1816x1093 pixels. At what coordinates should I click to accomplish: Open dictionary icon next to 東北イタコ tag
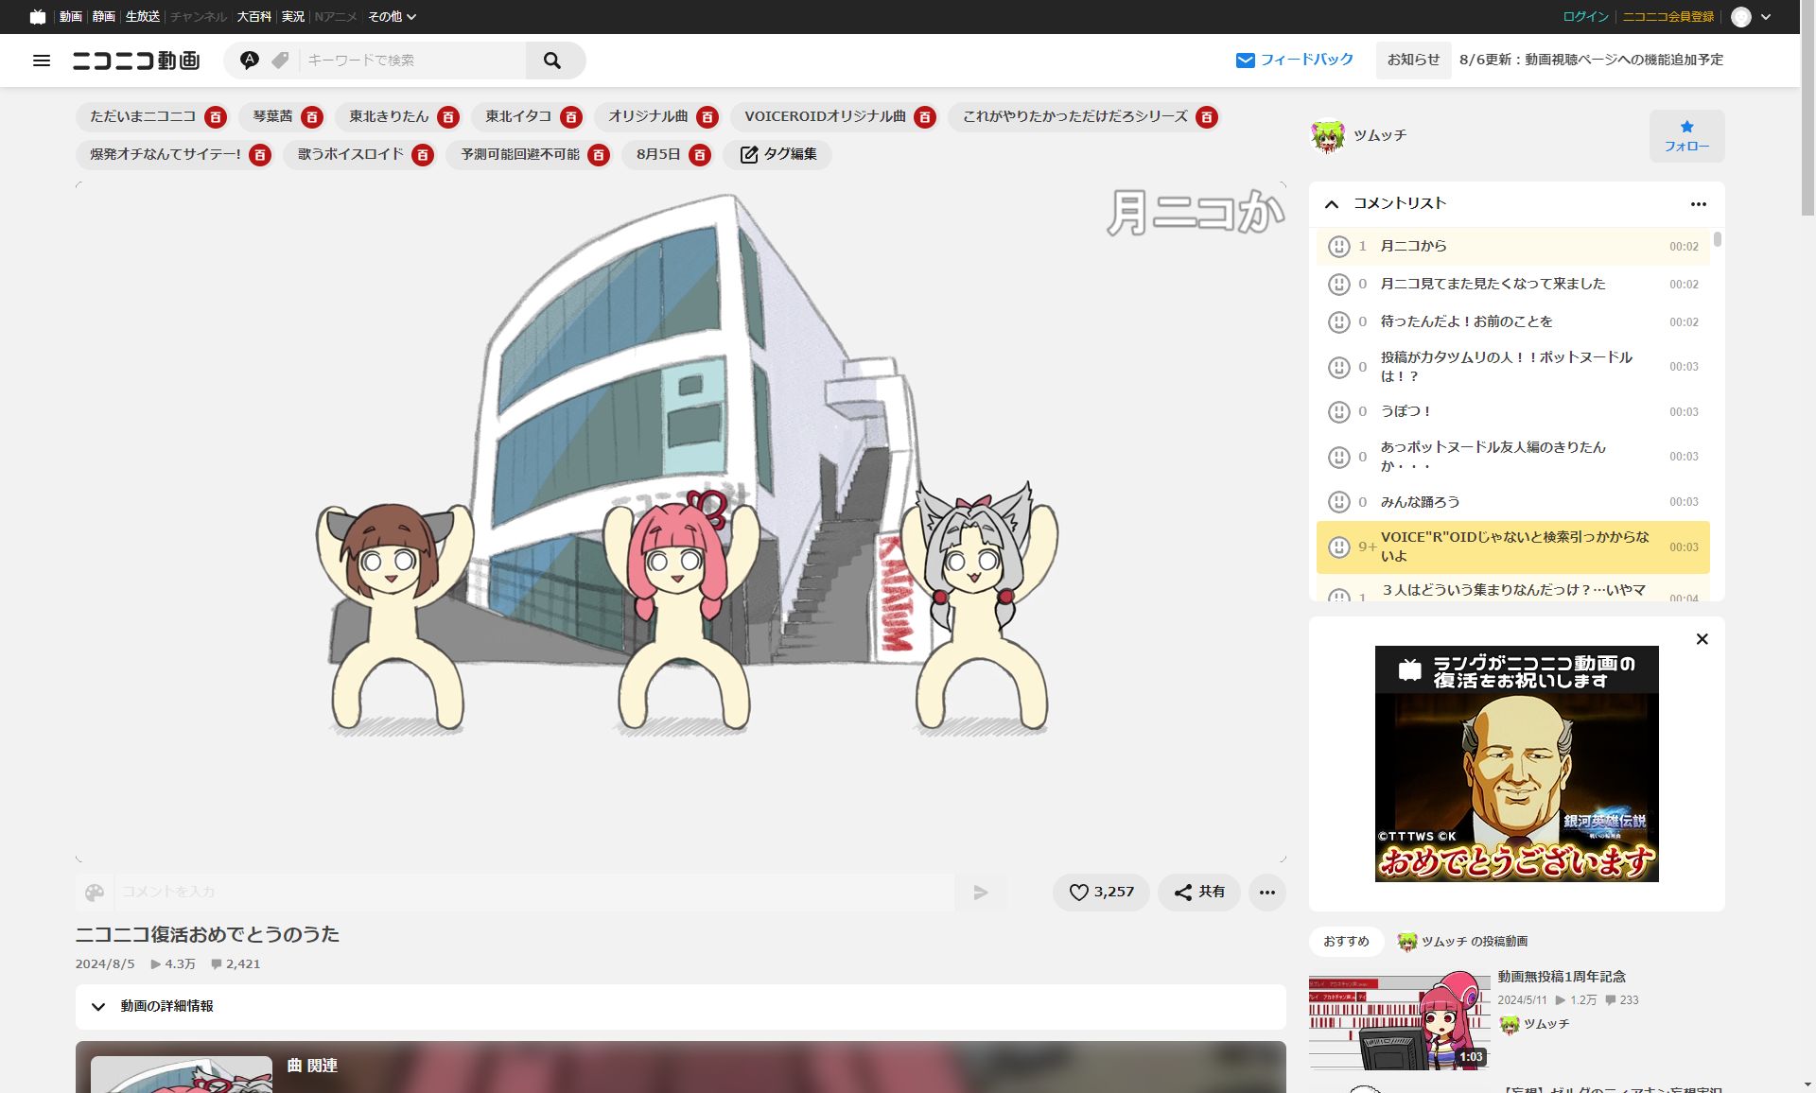coord(571,117)
